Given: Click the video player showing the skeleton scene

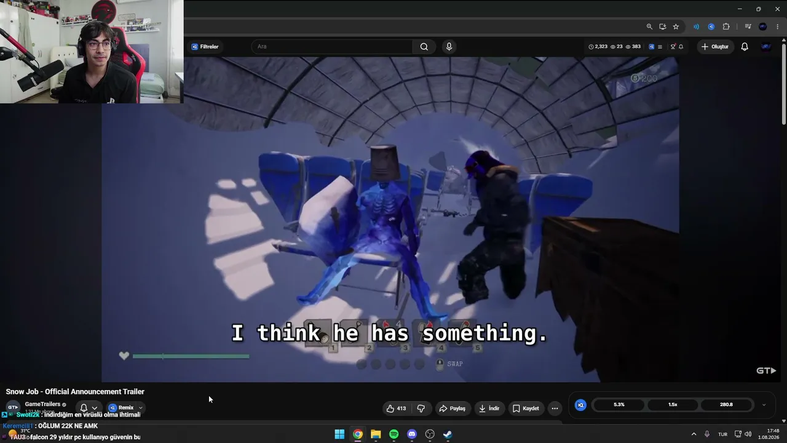Looking at the screenshot, I should click(x=390, y=220).
